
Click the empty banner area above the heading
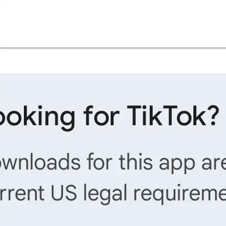tap(113, 89)
